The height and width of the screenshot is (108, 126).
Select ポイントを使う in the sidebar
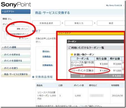click(16, 68)
